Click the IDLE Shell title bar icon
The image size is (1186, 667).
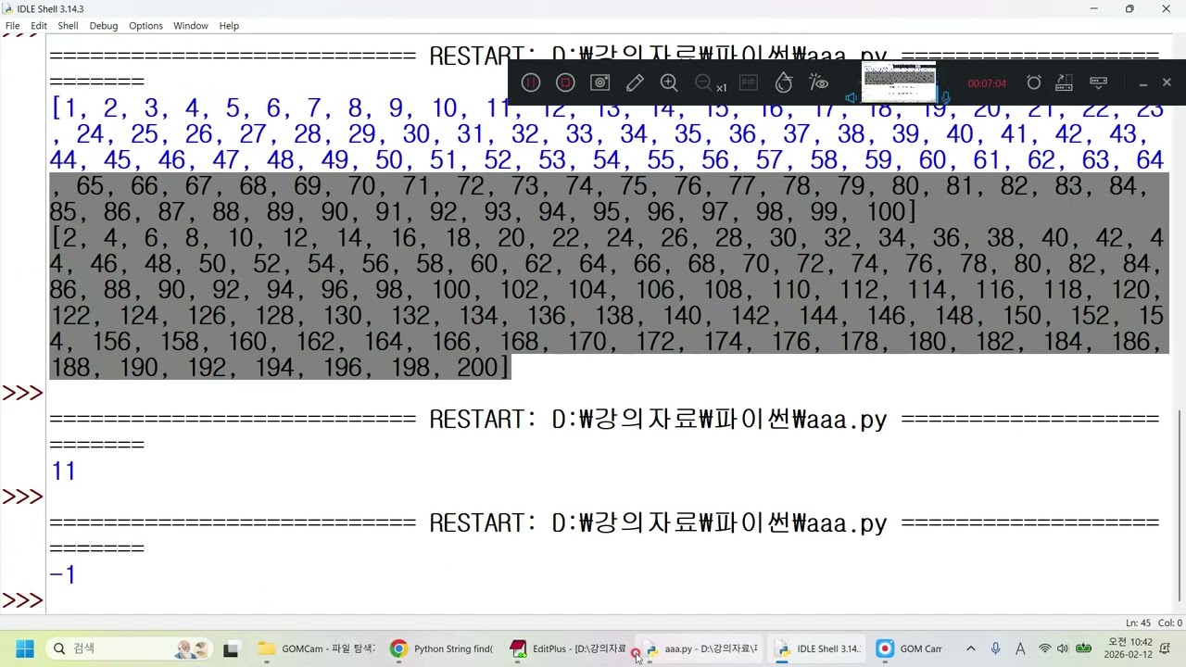click(8, 8)
